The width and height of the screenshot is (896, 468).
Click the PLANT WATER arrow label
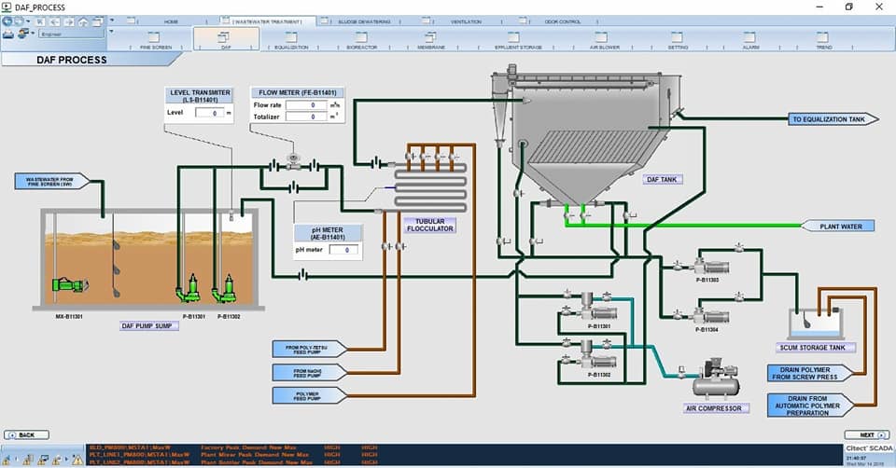click(x=838, y=227)
